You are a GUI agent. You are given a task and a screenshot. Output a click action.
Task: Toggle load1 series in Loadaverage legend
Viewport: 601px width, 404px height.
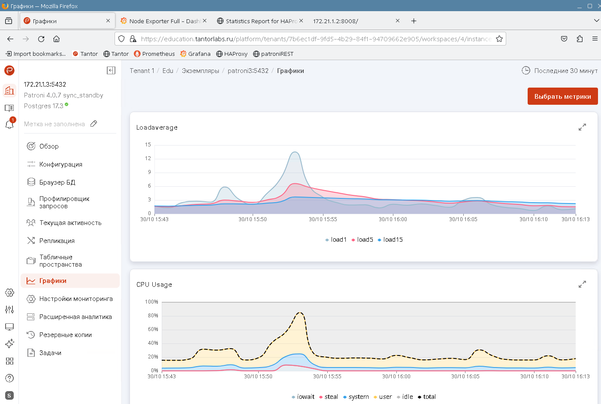[x=336, y=240]
